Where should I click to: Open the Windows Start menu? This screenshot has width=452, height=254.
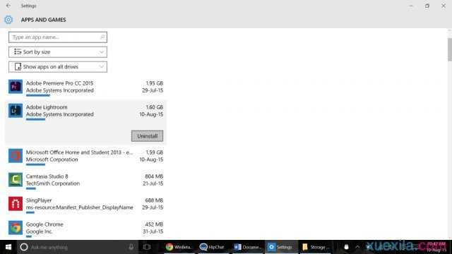[8, 247]
